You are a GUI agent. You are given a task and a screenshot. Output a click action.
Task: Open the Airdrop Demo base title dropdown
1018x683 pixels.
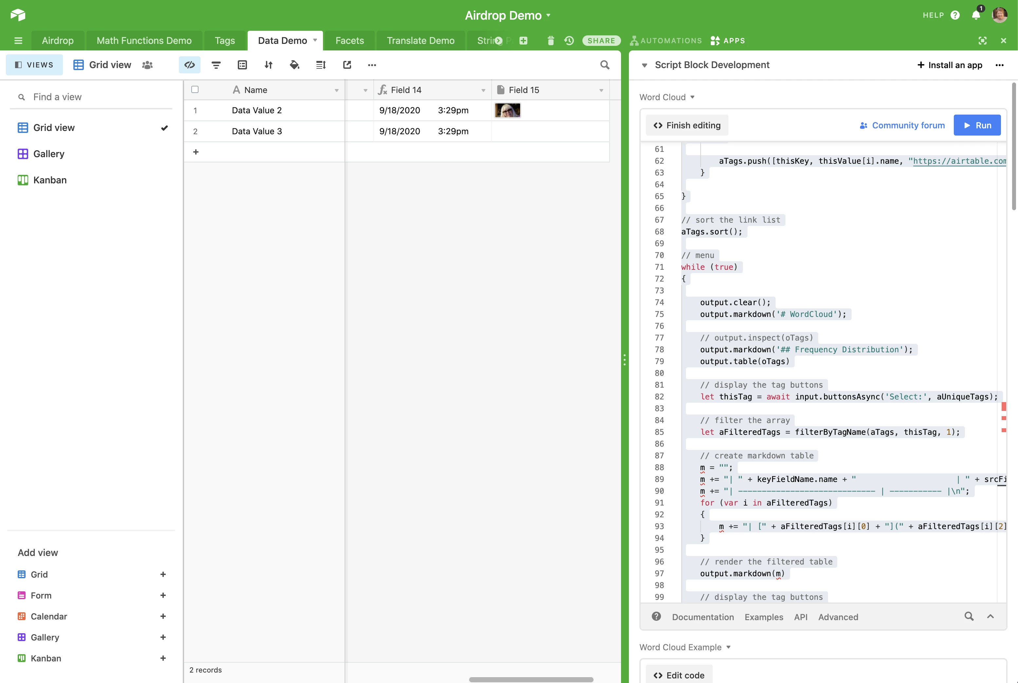pyautogui.click(x=508, y=15)
